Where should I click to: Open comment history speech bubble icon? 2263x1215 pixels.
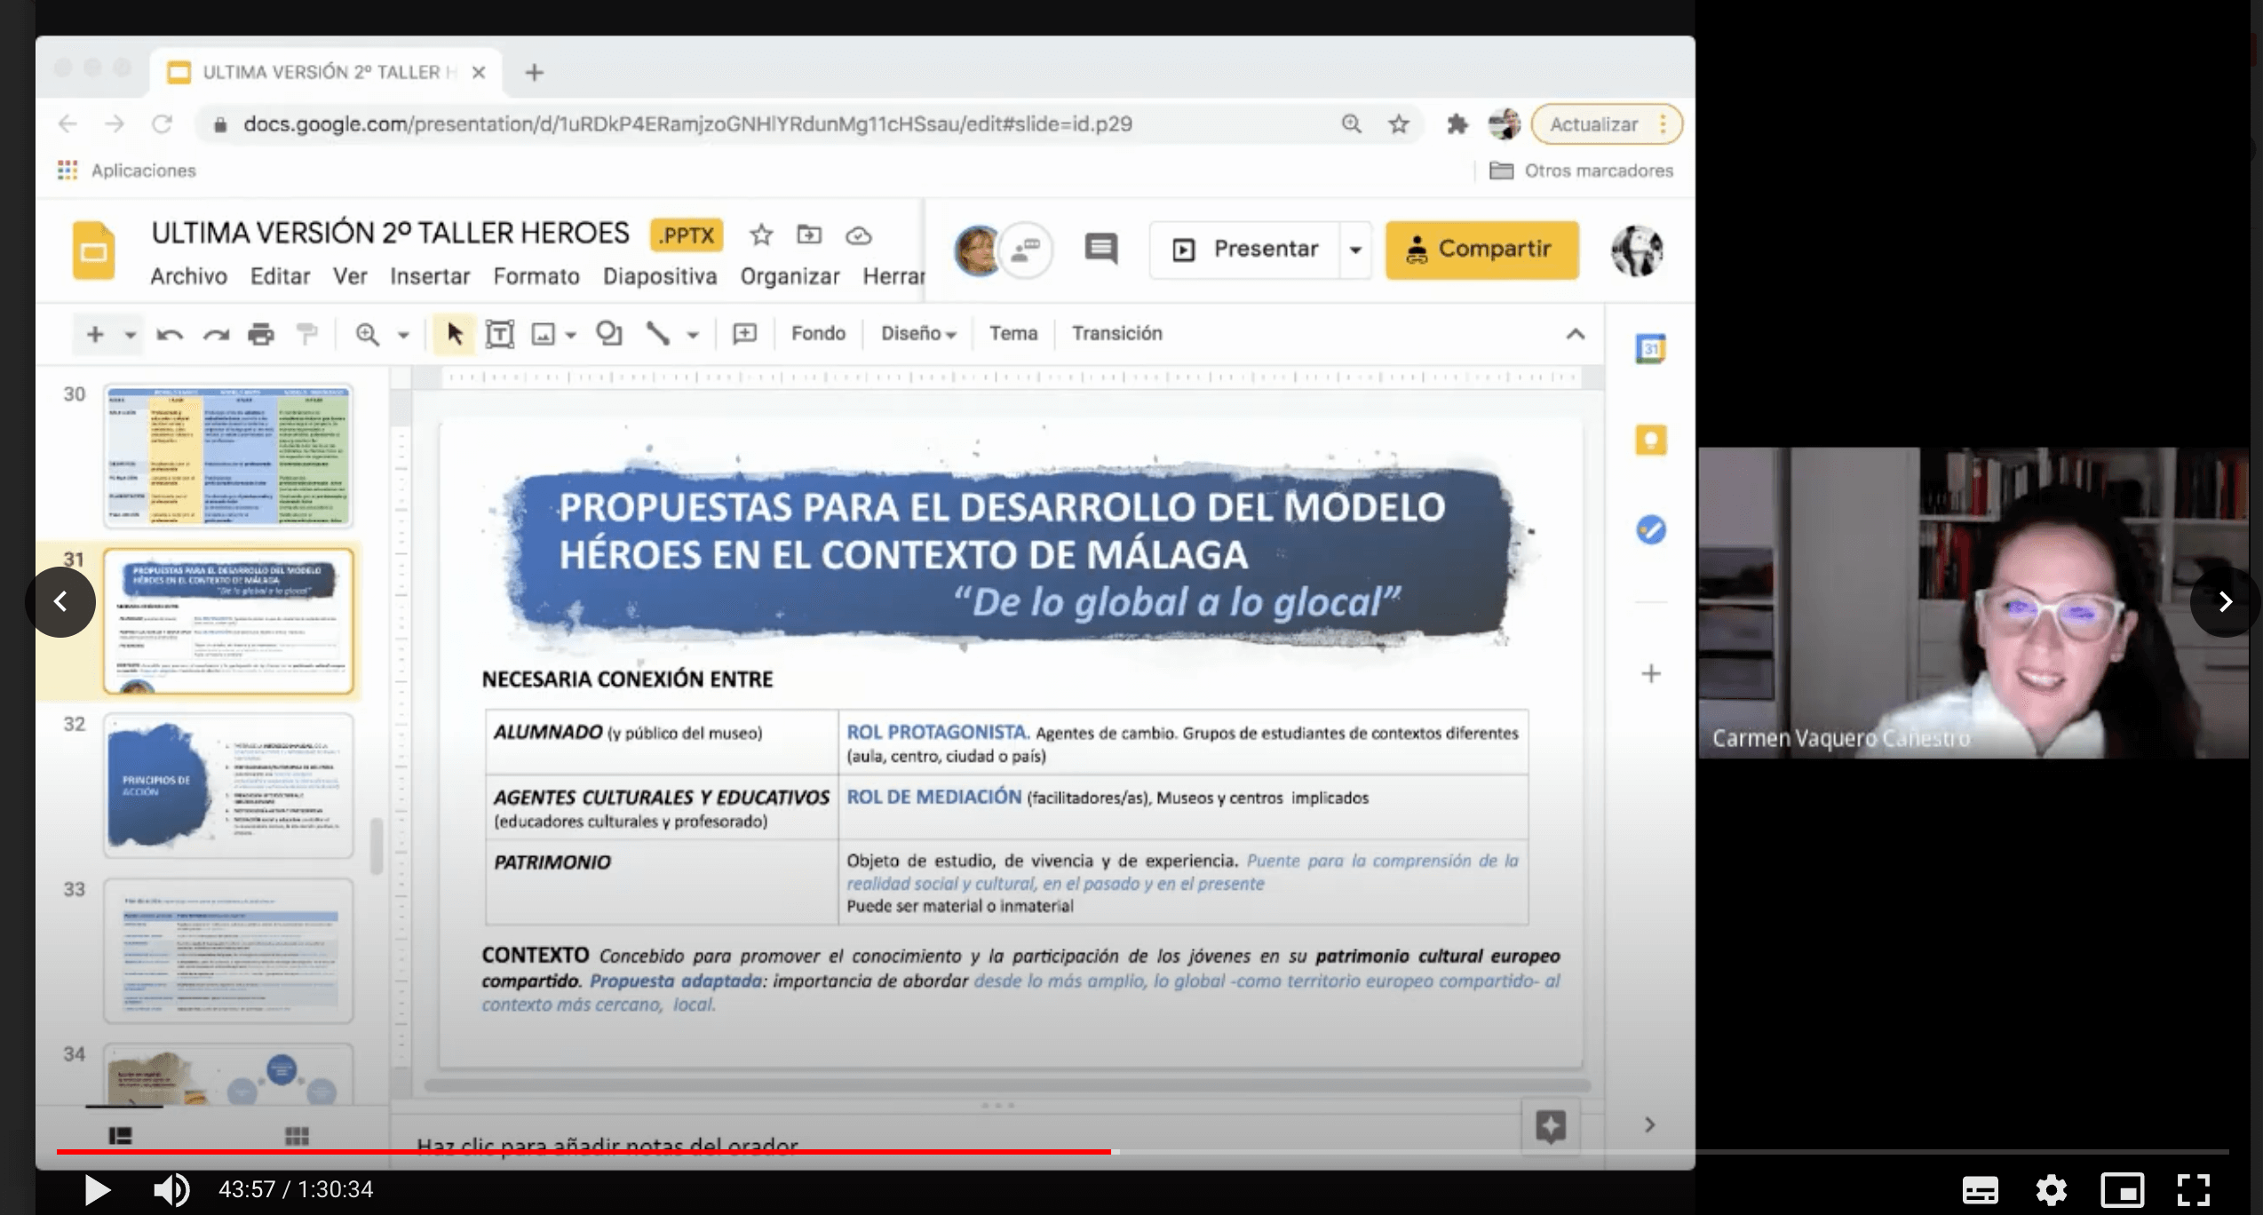tap(1101, 249)
